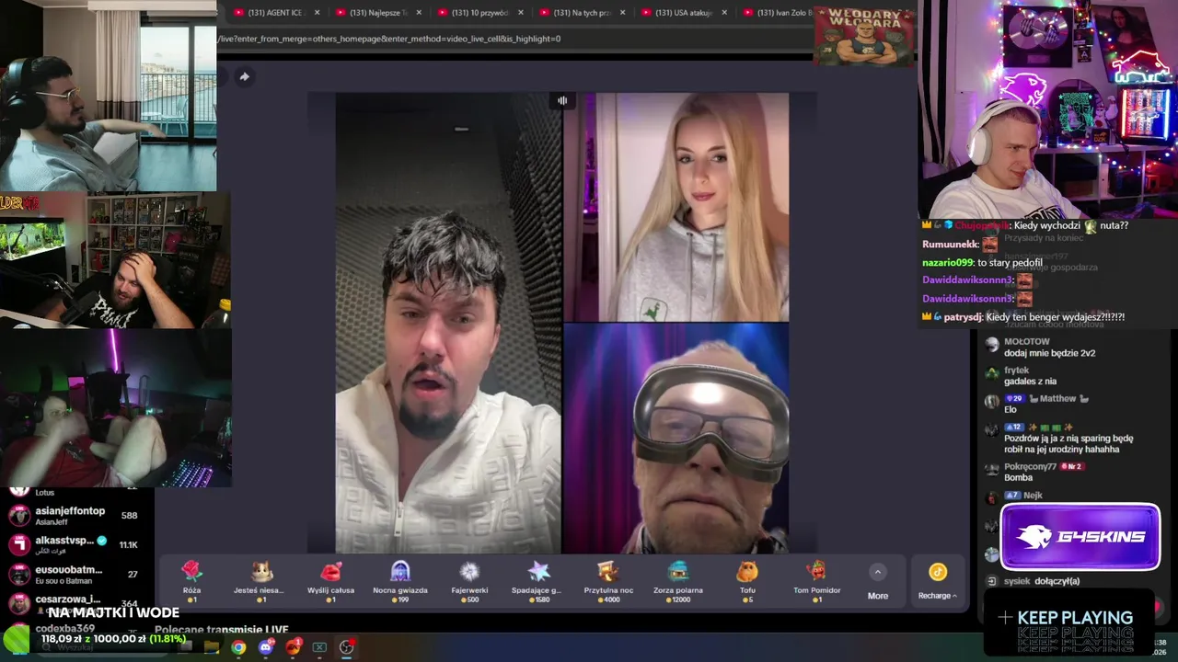Image resolution: width=1178 pixels, height=662 pixels.
Task: Click the sysiek dołączył(a) join notice
Action: [1042, 581]
